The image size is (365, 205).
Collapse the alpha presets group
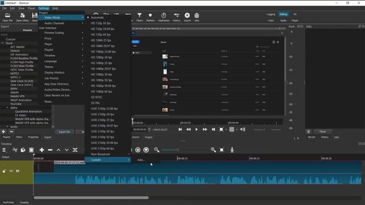[7, 108]
